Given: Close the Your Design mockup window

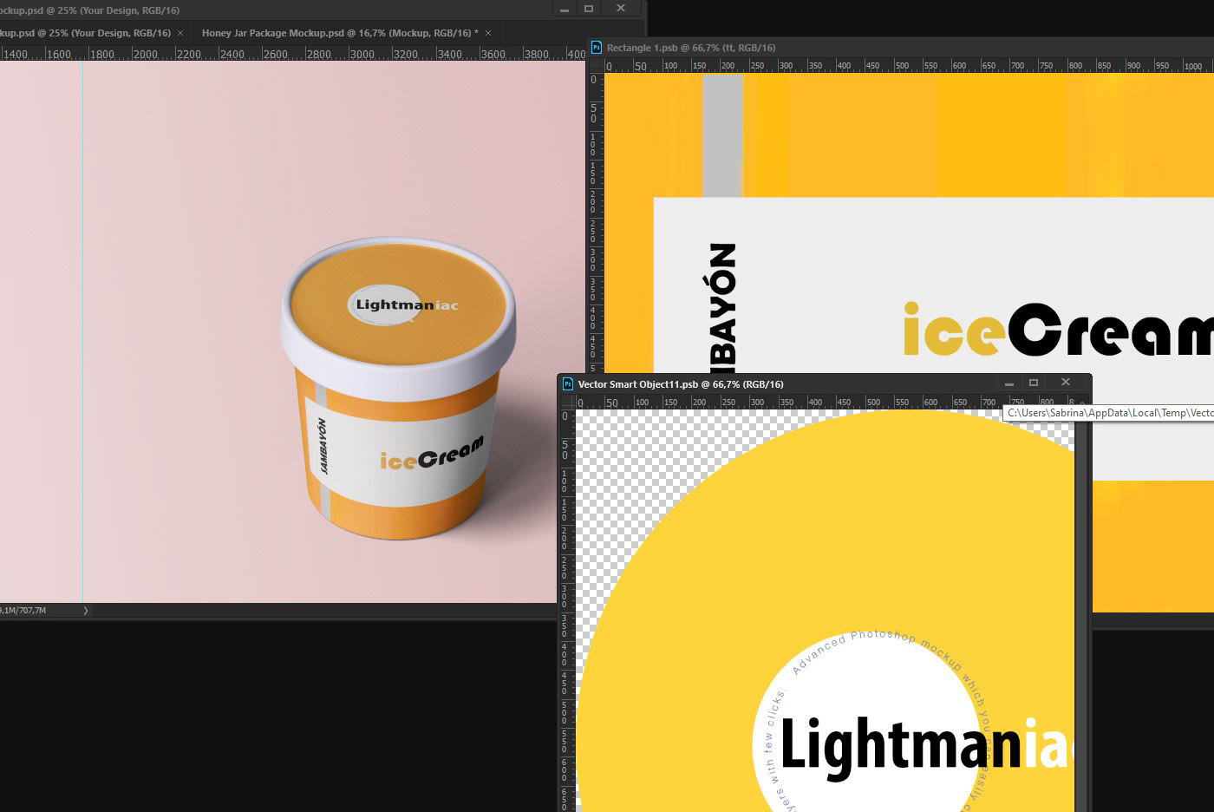Looking at the screenshot, I should coord(621,9).
